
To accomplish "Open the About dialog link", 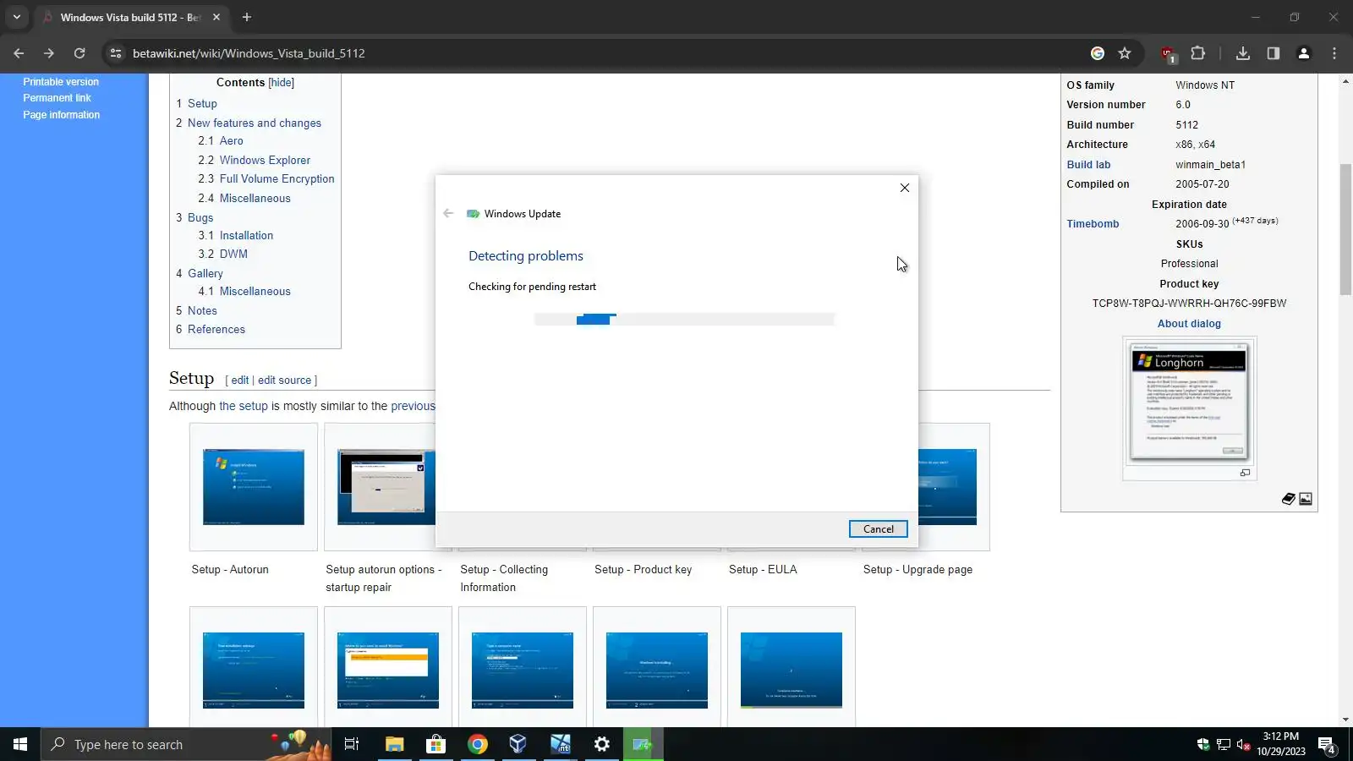I will click(1189, 324).
